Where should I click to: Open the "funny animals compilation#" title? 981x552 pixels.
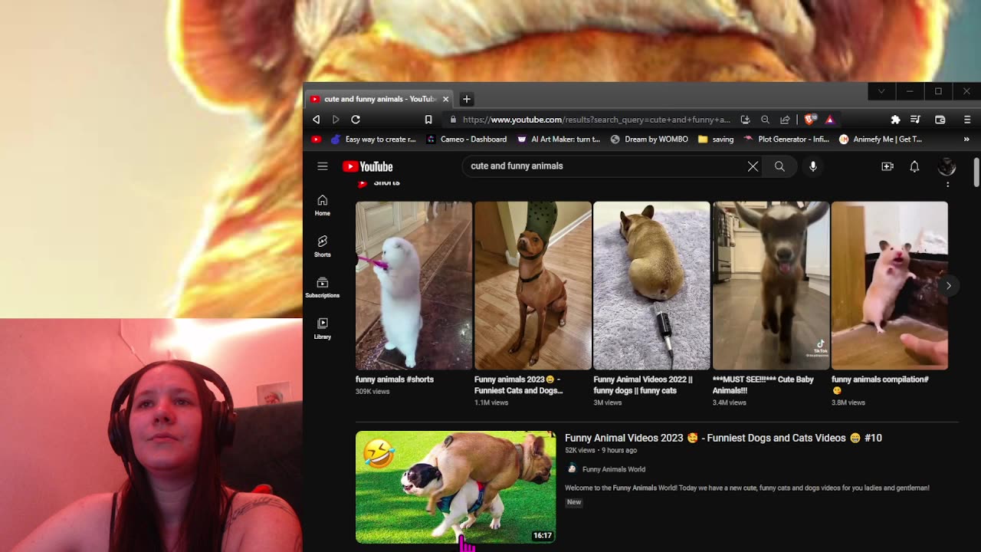pyautogui.click(x=880, y=385)
